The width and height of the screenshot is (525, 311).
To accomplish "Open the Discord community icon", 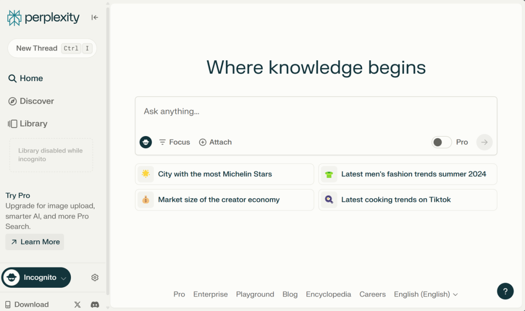I will pos(95,305).
